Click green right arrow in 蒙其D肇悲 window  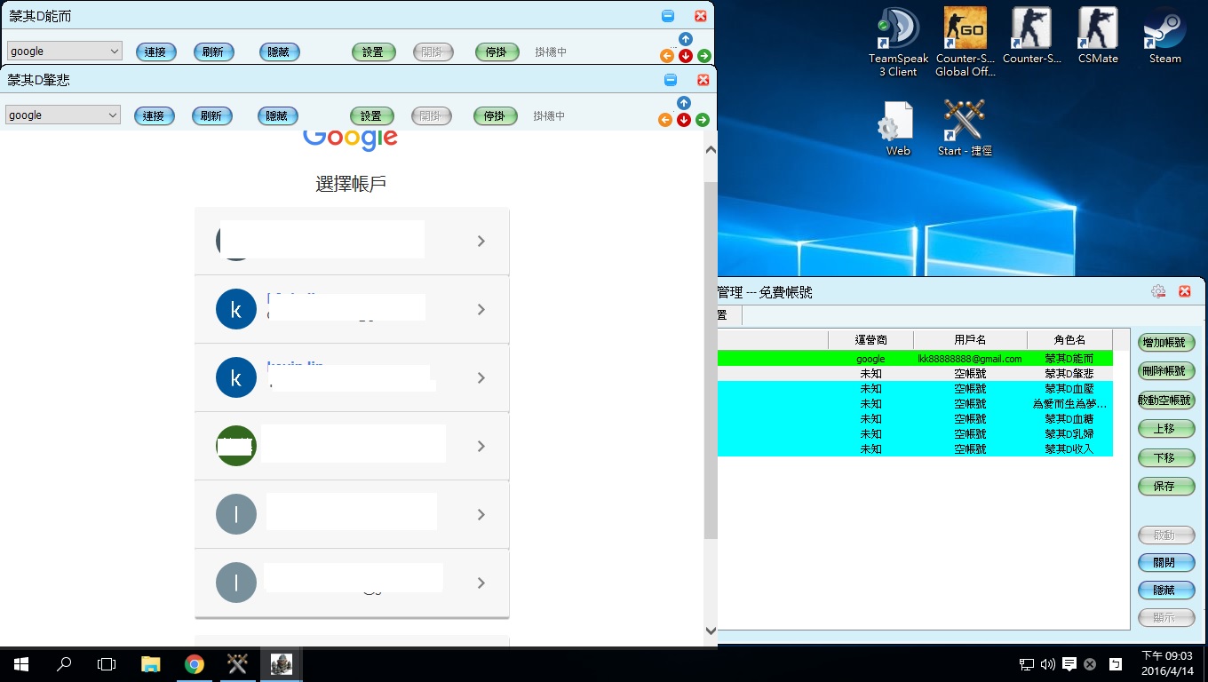703,120
